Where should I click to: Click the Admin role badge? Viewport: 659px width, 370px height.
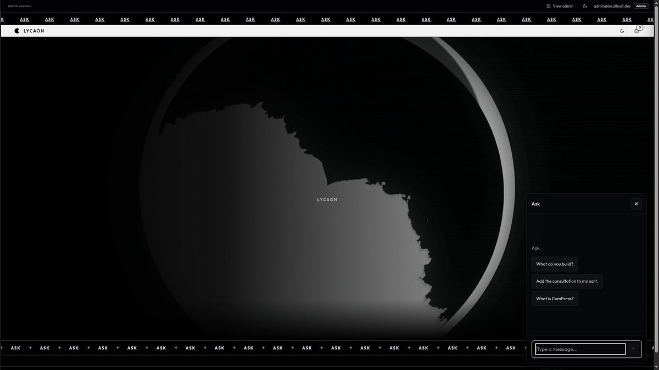[641, 6]
